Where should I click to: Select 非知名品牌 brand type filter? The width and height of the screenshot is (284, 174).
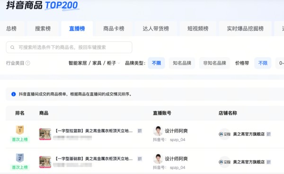point(214,63)
